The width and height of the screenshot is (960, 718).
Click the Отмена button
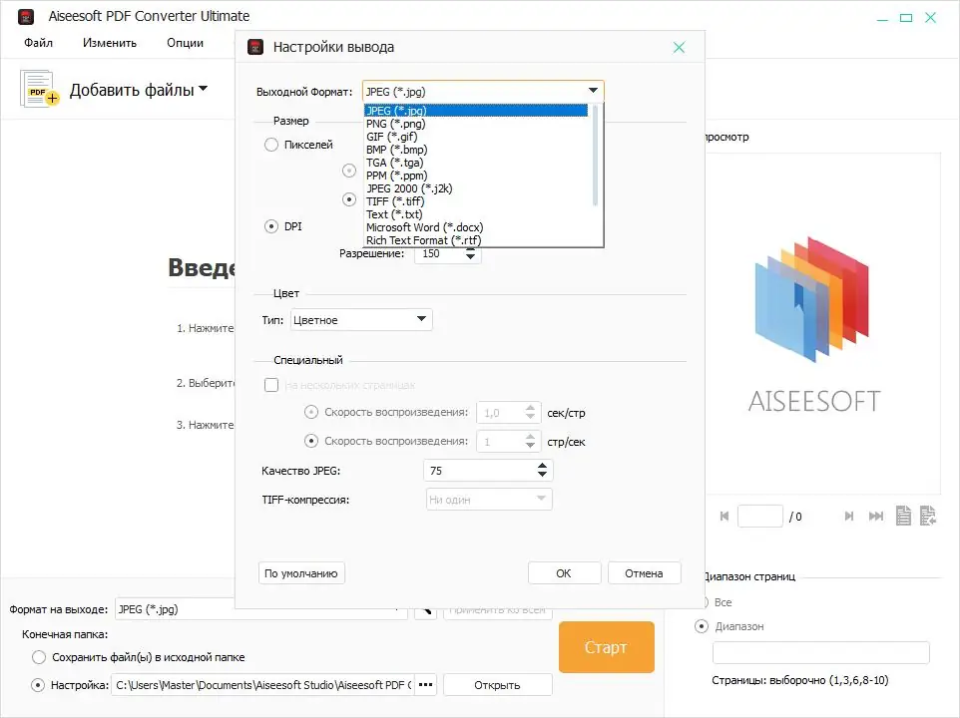(644, 573)
